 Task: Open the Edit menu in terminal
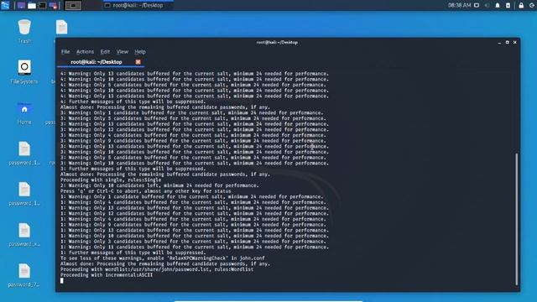click(x=105, y=52)
